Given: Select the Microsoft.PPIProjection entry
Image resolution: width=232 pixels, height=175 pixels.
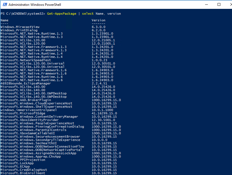Looking at the screenshot, I should click(x=23, y=160).
